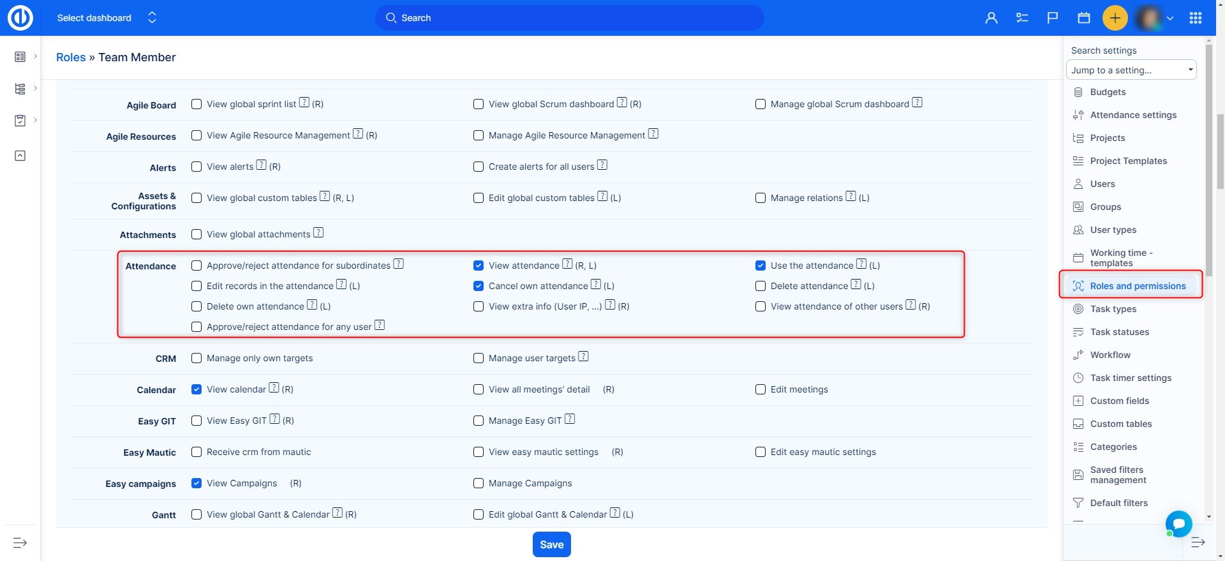Save the role permissions

[551, 544]
